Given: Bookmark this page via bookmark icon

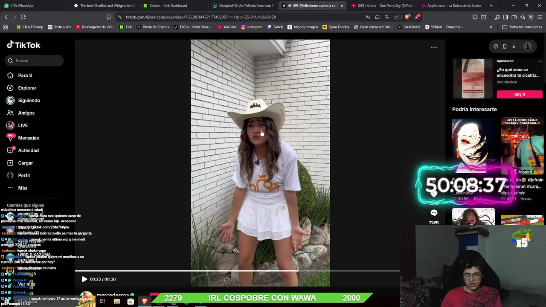Looking at the screenshot, I should (x=108, y=17).
